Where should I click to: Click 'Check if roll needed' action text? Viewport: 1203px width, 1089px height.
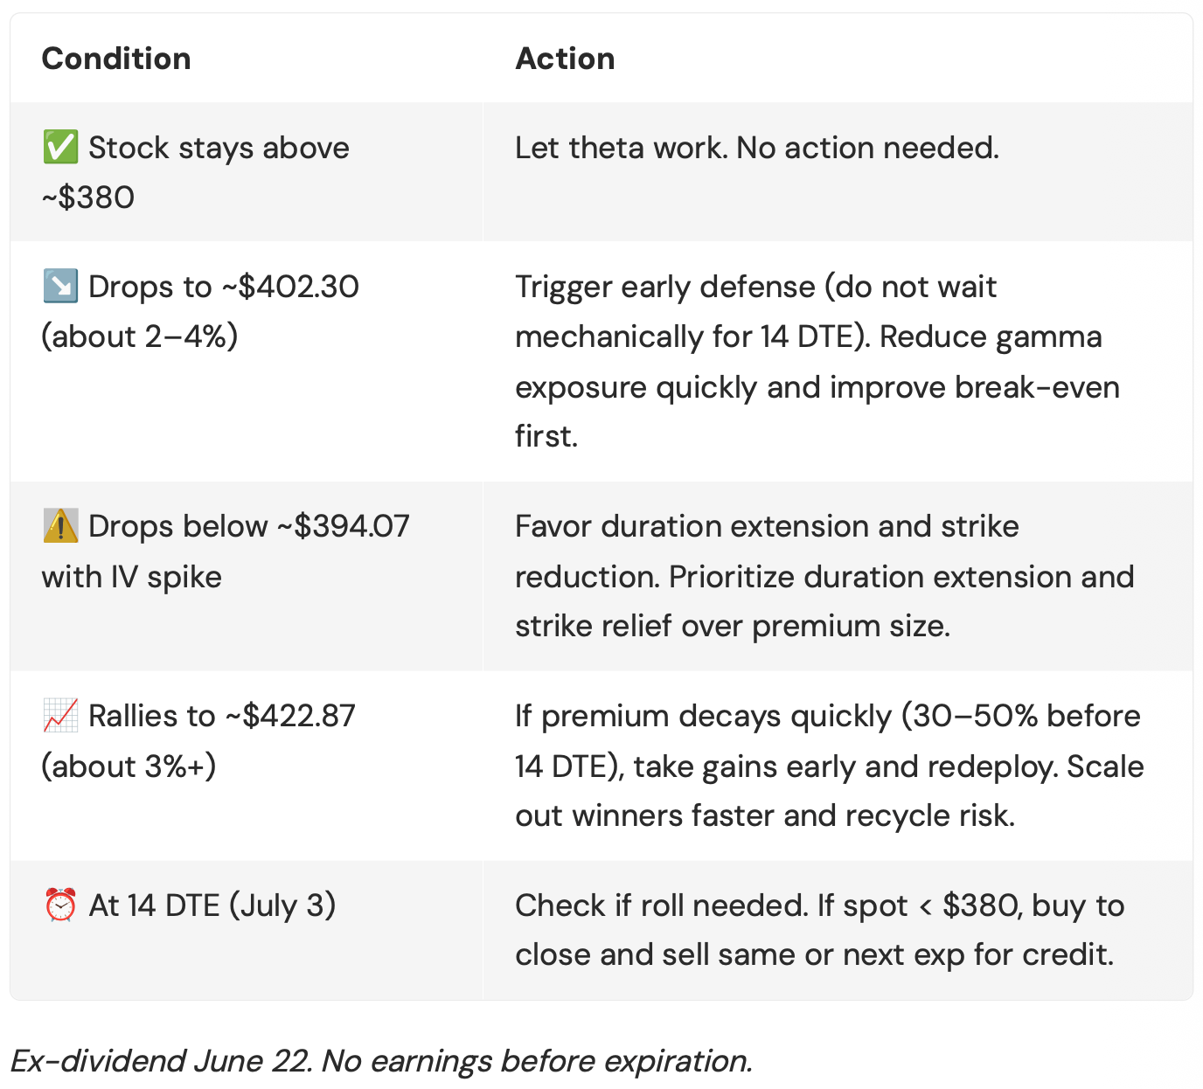(x=662, y=905)
